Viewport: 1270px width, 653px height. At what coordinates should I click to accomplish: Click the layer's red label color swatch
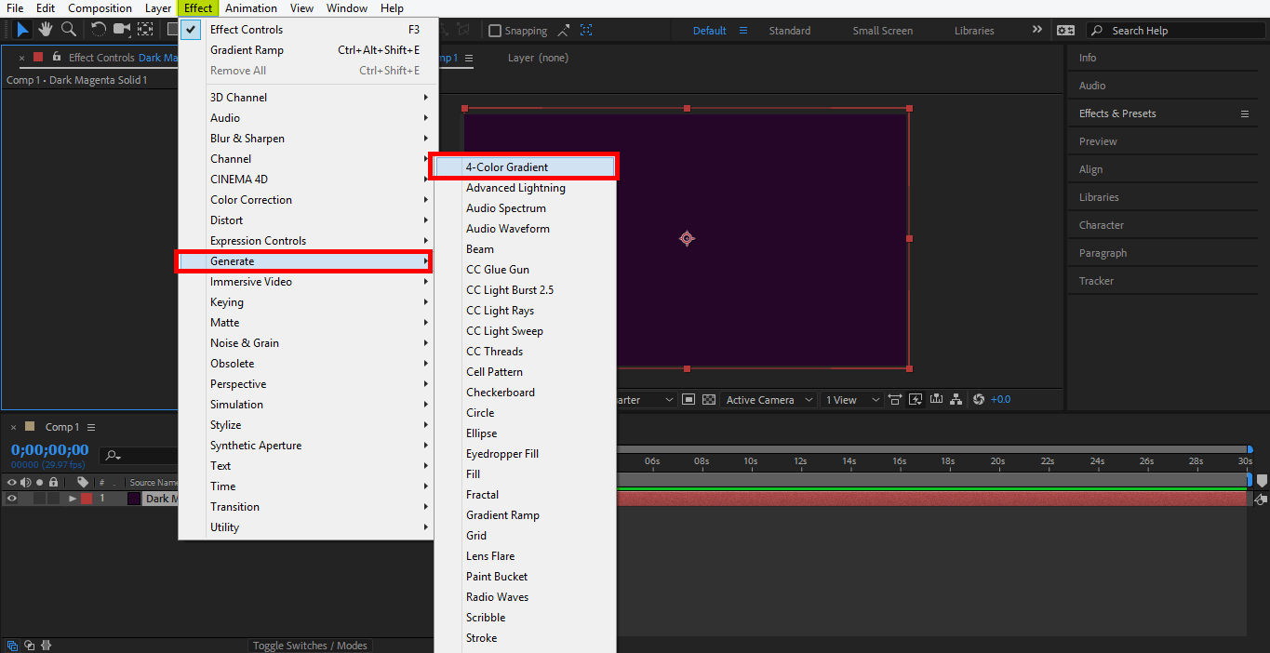pyautogui.click(x=87, y=499)
